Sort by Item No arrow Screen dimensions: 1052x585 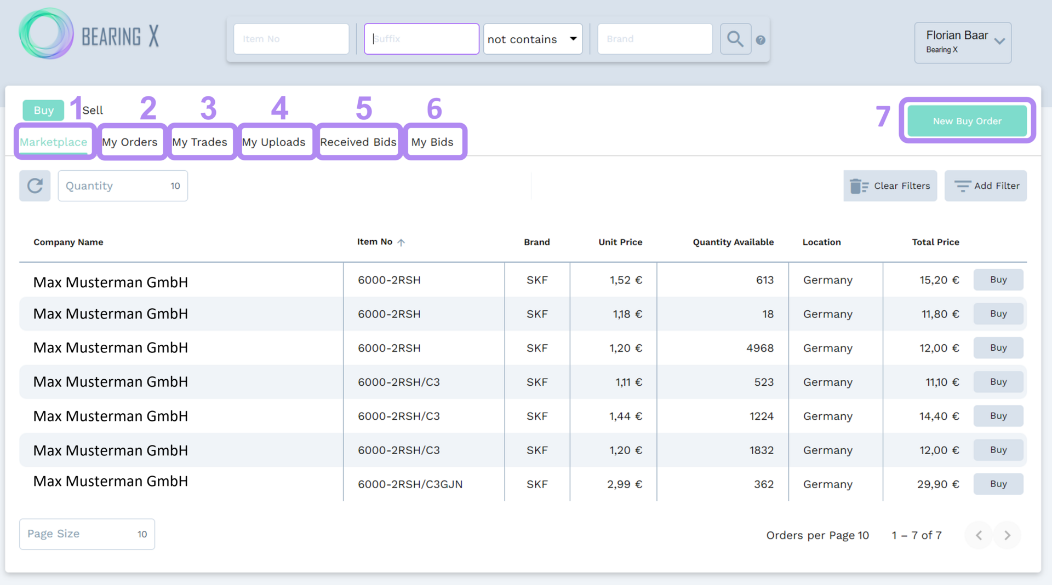point(401,242)
